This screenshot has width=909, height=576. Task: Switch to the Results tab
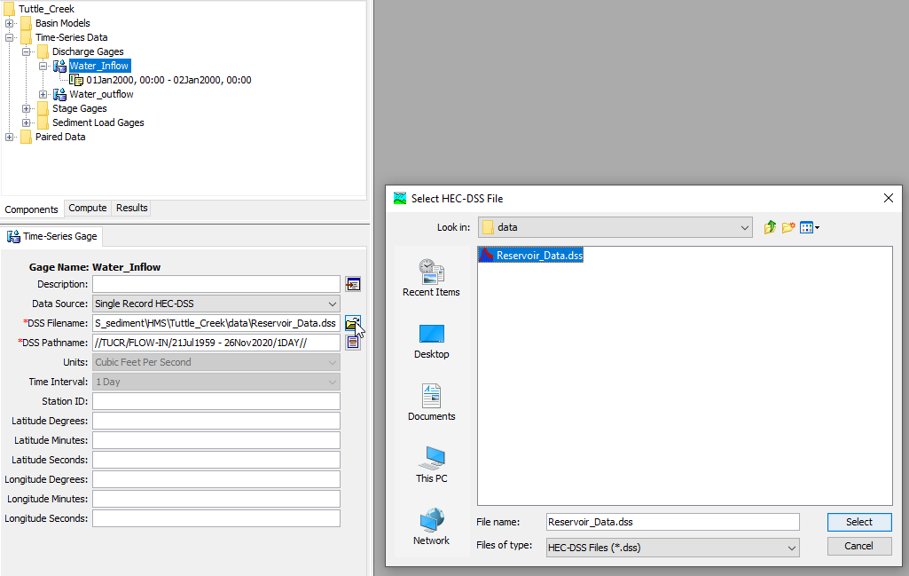pyautogui.click(x=132, y=209)
